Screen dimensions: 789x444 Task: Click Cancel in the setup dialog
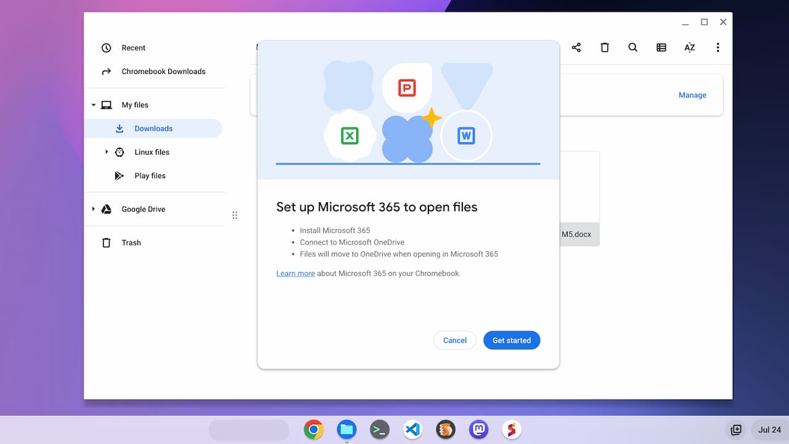click(x=455, y=340)
